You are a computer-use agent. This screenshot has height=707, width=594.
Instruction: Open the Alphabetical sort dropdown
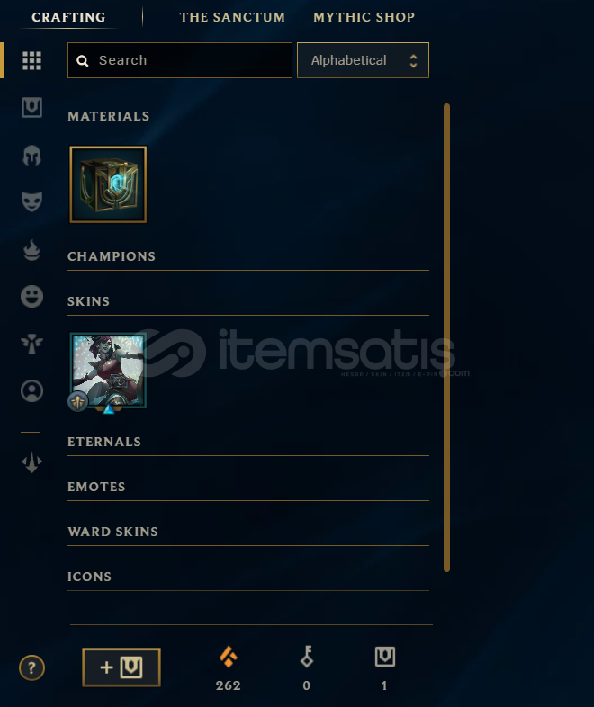363,60
